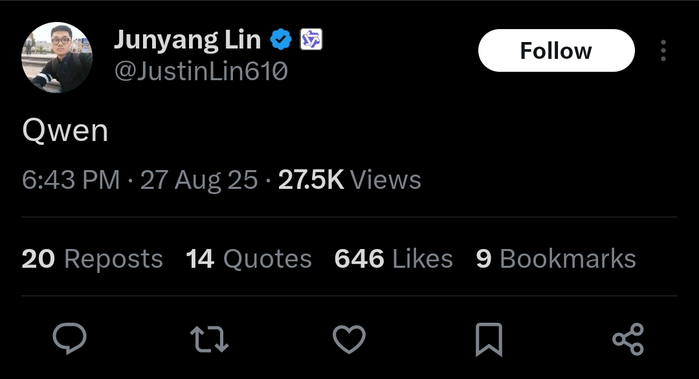699x379 pixels.
Task: Select the tweet text Qwen
Action: tap(65, 131)
